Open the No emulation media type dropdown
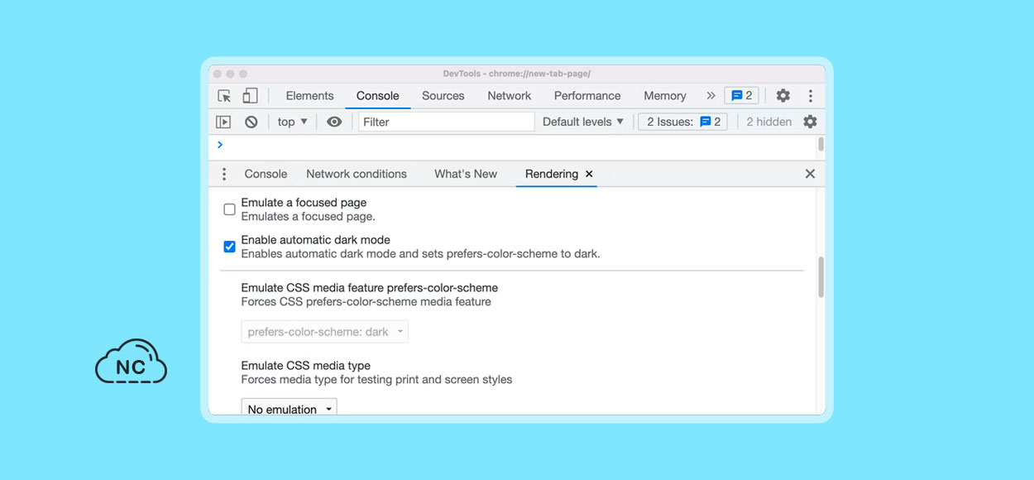 290,409
